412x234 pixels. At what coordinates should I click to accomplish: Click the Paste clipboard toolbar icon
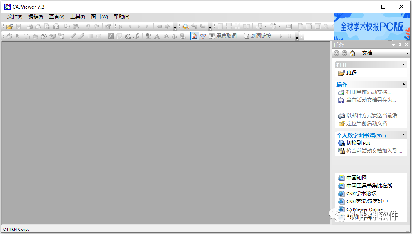(x=76, y=27)
